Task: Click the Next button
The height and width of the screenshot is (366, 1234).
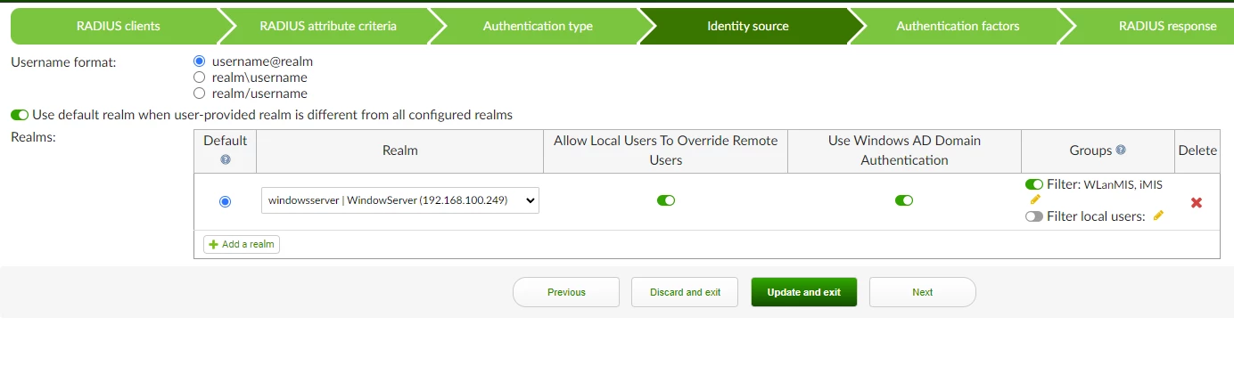Action: click(923, 292)
